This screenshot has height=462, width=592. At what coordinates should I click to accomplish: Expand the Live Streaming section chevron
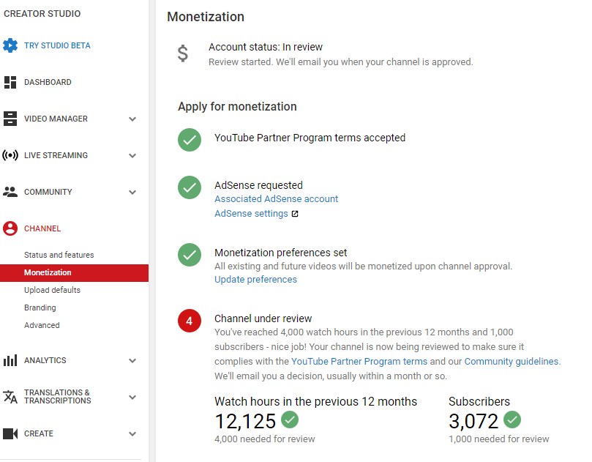(132, 156)
